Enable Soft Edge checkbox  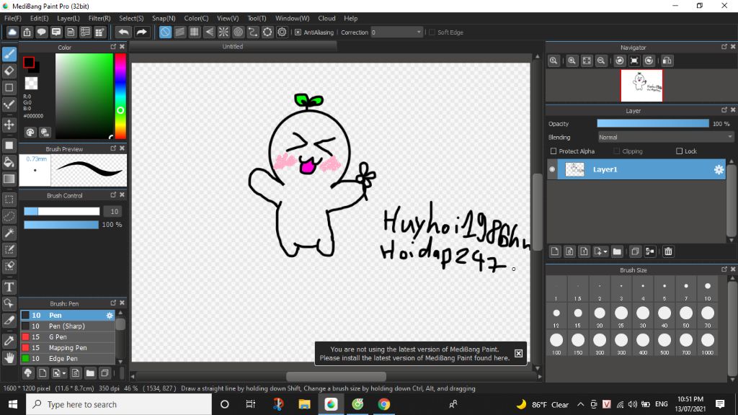tap(432, 32)
